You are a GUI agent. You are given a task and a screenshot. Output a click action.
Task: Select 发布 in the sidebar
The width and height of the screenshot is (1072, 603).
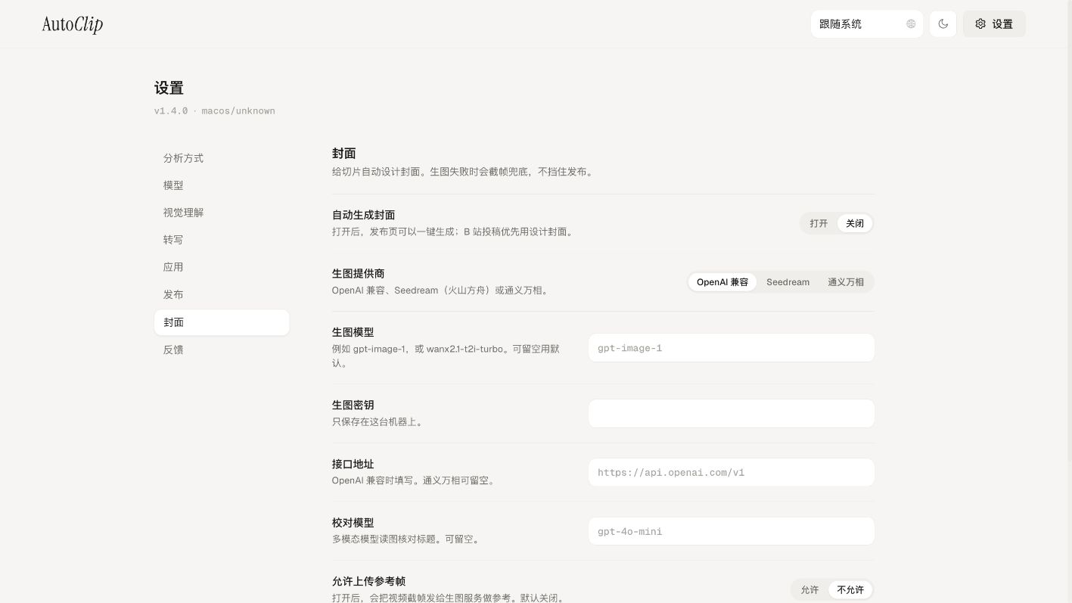pyautogui.click(x=222, y=294)
